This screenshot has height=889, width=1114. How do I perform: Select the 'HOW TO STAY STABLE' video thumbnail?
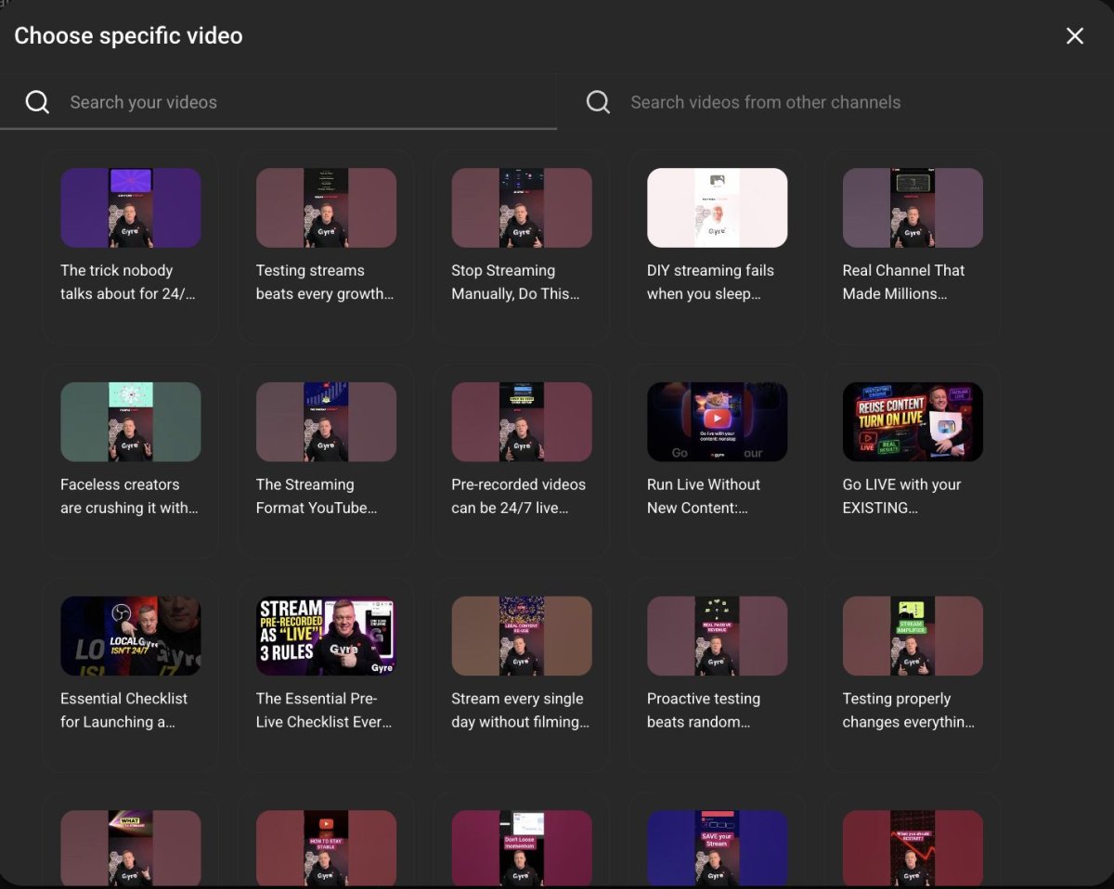tap(326, 848)
